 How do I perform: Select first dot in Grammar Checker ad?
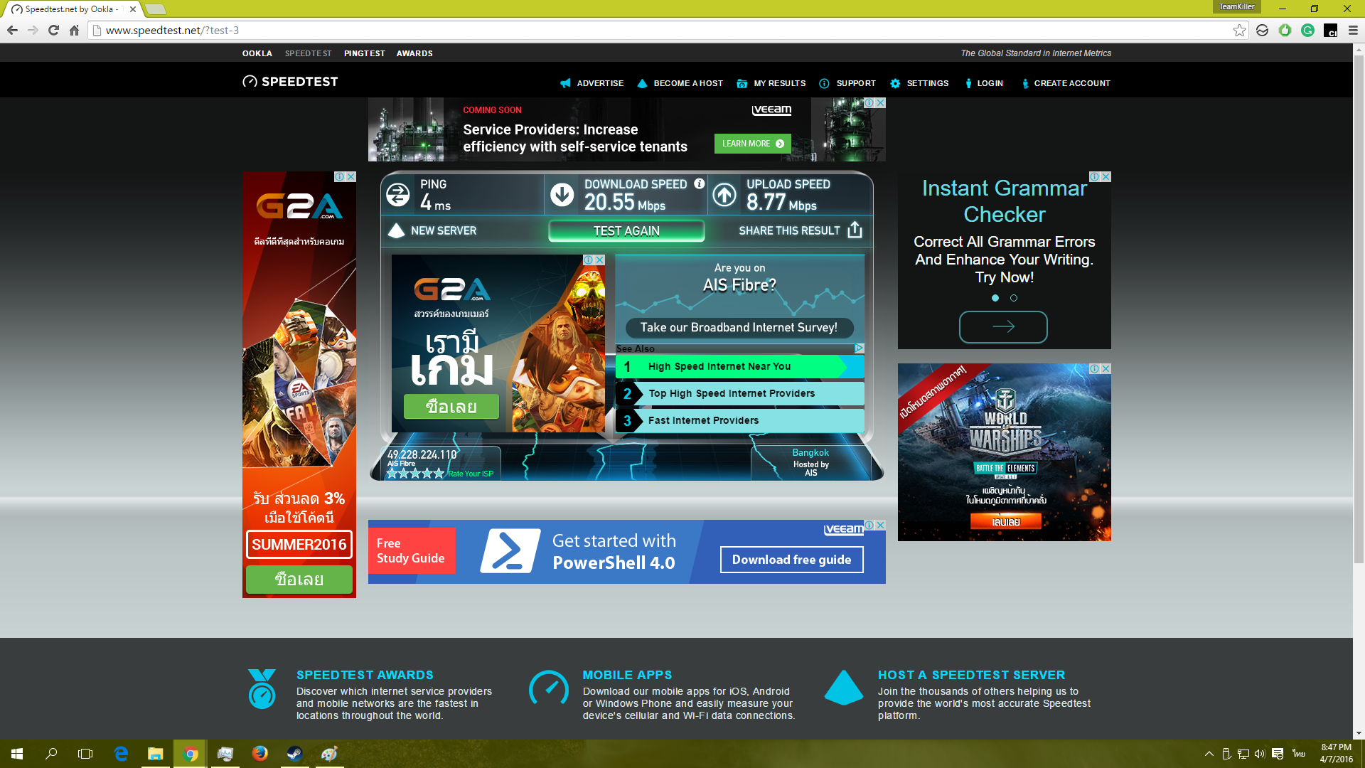click(995, 298)
